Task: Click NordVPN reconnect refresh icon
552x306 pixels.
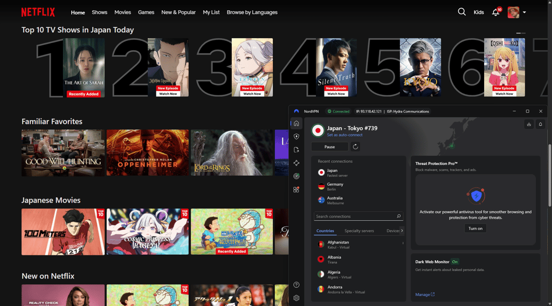Action: pos(356,147)
